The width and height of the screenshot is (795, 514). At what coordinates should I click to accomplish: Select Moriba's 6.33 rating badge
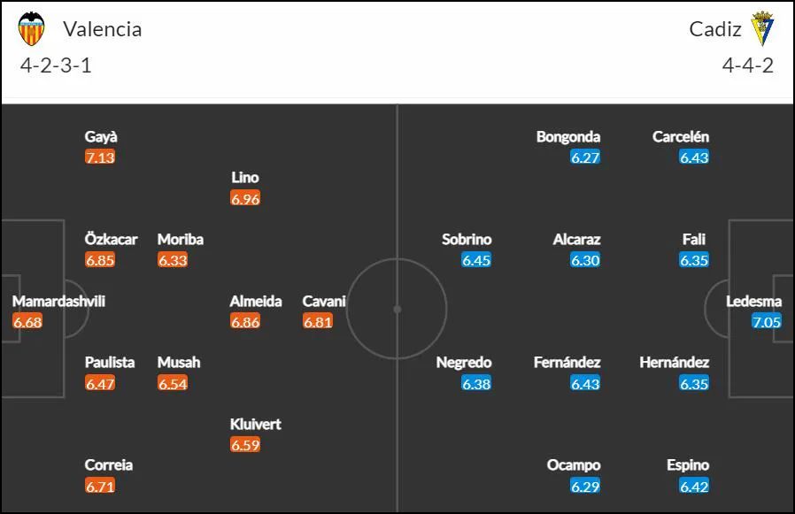pyautogui.click(x=173, y=260)
